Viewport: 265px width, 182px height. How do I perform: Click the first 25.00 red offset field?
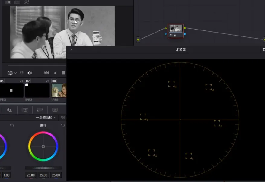coord(31,175)
